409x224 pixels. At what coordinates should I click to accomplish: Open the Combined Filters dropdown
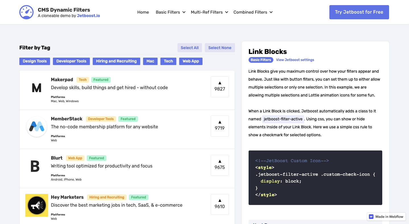[x=253, y=12]
